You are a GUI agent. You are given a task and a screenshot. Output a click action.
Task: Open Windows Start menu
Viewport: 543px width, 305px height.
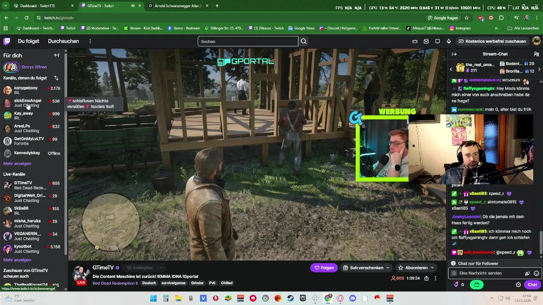[x=154, y=298]
